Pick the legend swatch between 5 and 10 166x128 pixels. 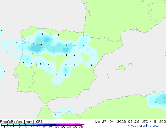coord(29,125)
